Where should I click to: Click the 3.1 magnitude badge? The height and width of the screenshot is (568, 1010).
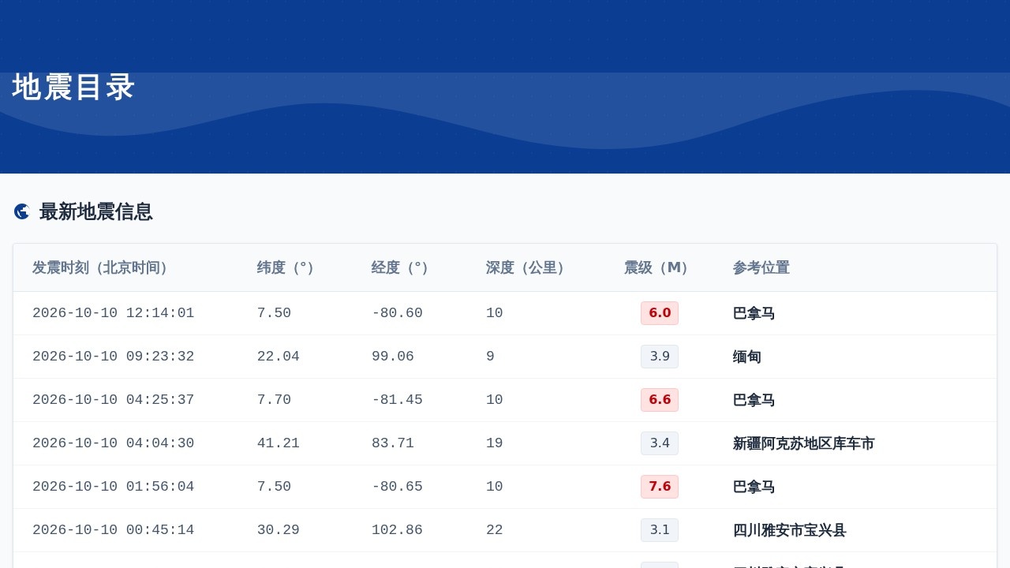[660, 530]
